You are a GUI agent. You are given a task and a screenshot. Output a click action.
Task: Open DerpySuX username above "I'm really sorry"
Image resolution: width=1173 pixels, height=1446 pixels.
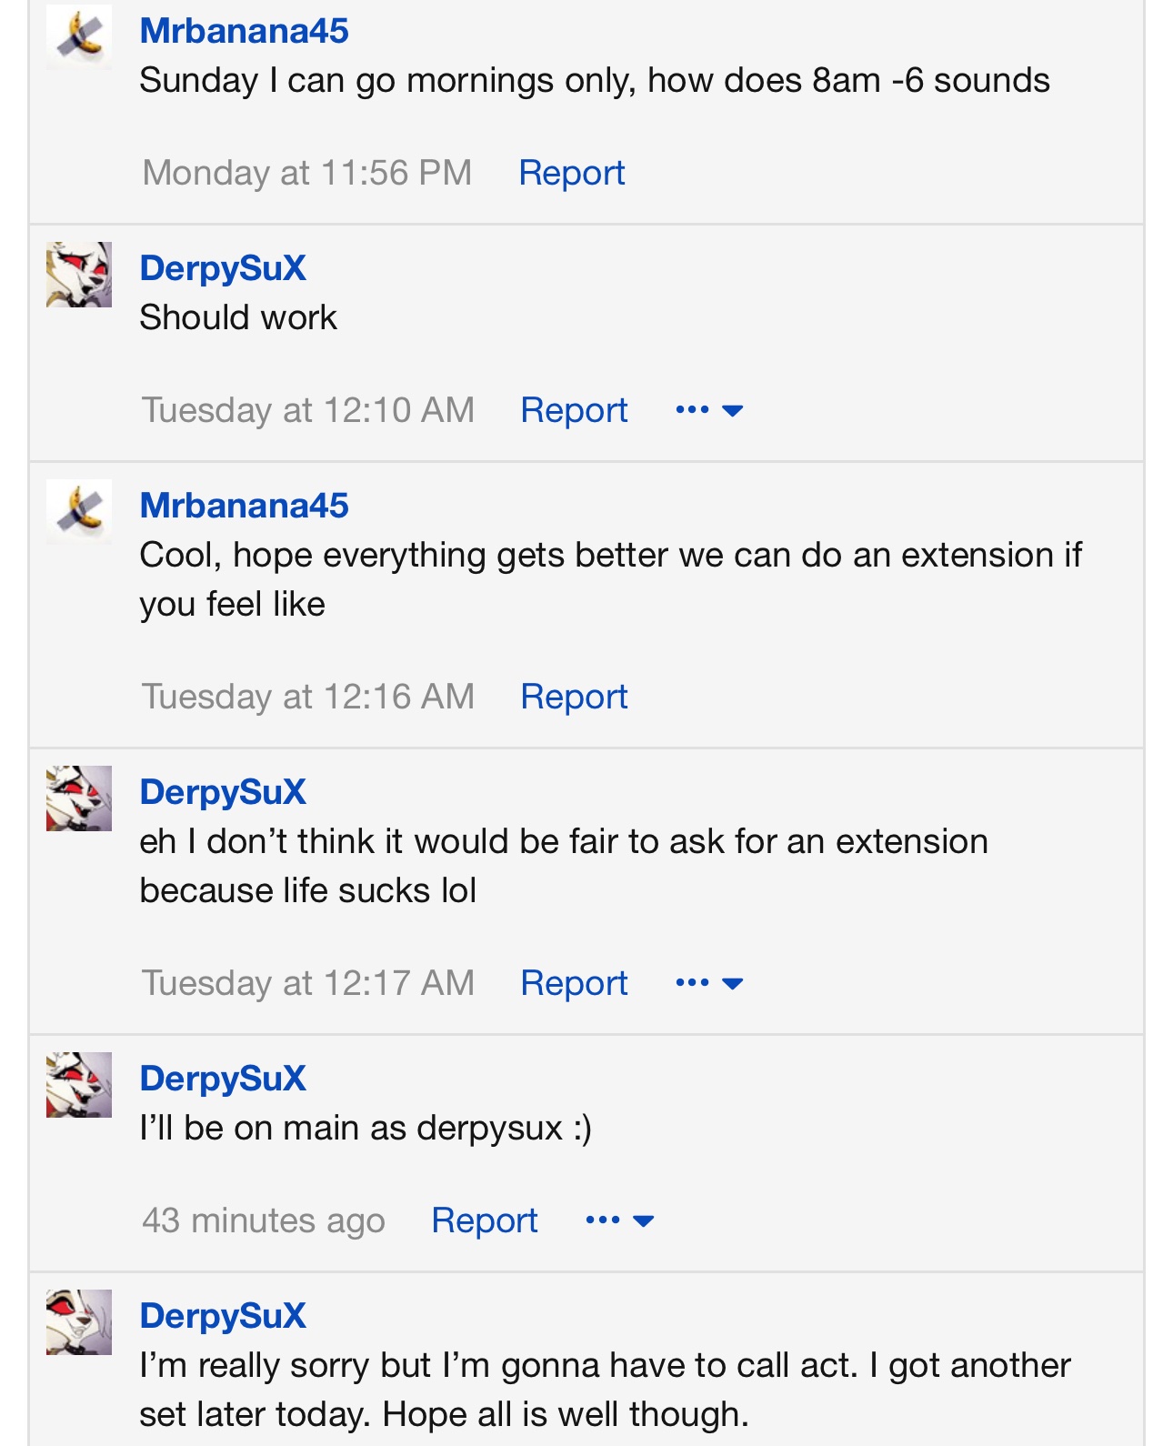pos(223,1316)
